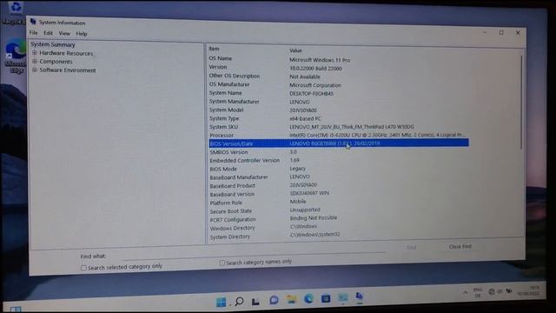Select the OS Name row
Screen dimensions: 556x313
[x=339, y=59]
